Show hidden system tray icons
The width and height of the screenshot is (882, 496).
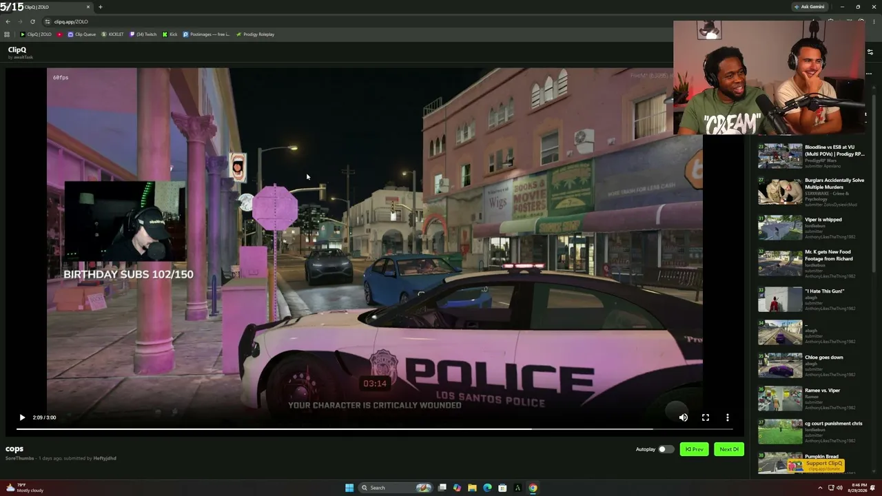821,488
